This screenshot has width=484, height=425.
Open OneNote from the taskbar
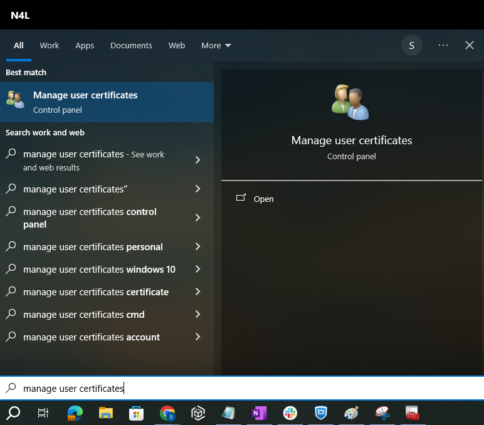tap(259, 412)
